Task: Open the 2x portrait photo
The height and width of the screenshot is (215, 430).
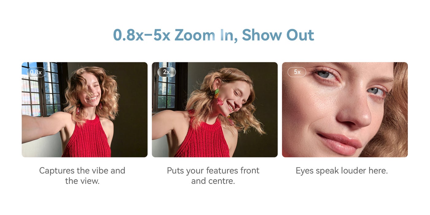Action: [x=215, y=110]
